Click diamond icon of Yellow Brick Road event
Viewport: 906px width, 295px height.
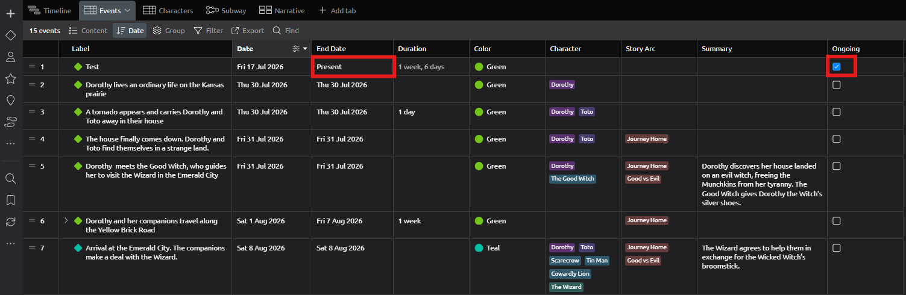[x=78, y=221]
